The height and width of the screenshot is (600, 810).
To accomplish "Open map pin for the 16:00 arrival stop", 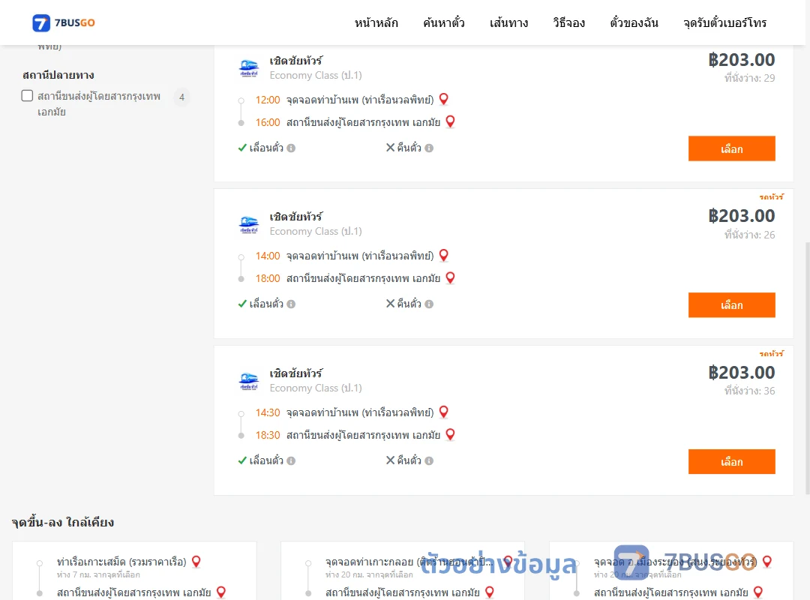I will 451,121.
